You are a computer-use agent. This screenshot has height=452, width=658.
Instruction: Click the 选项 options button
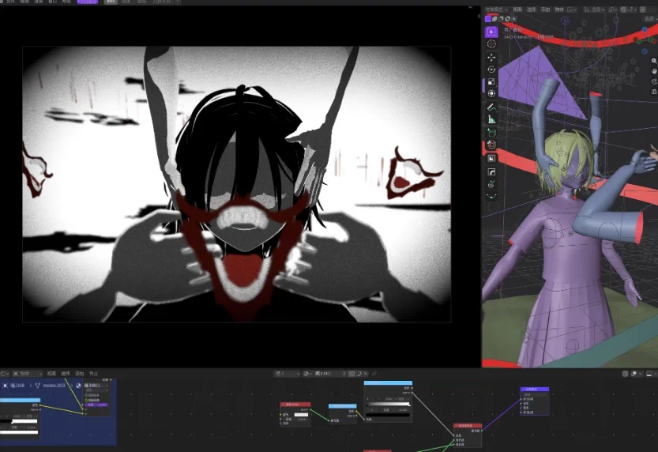pos(651,18)
